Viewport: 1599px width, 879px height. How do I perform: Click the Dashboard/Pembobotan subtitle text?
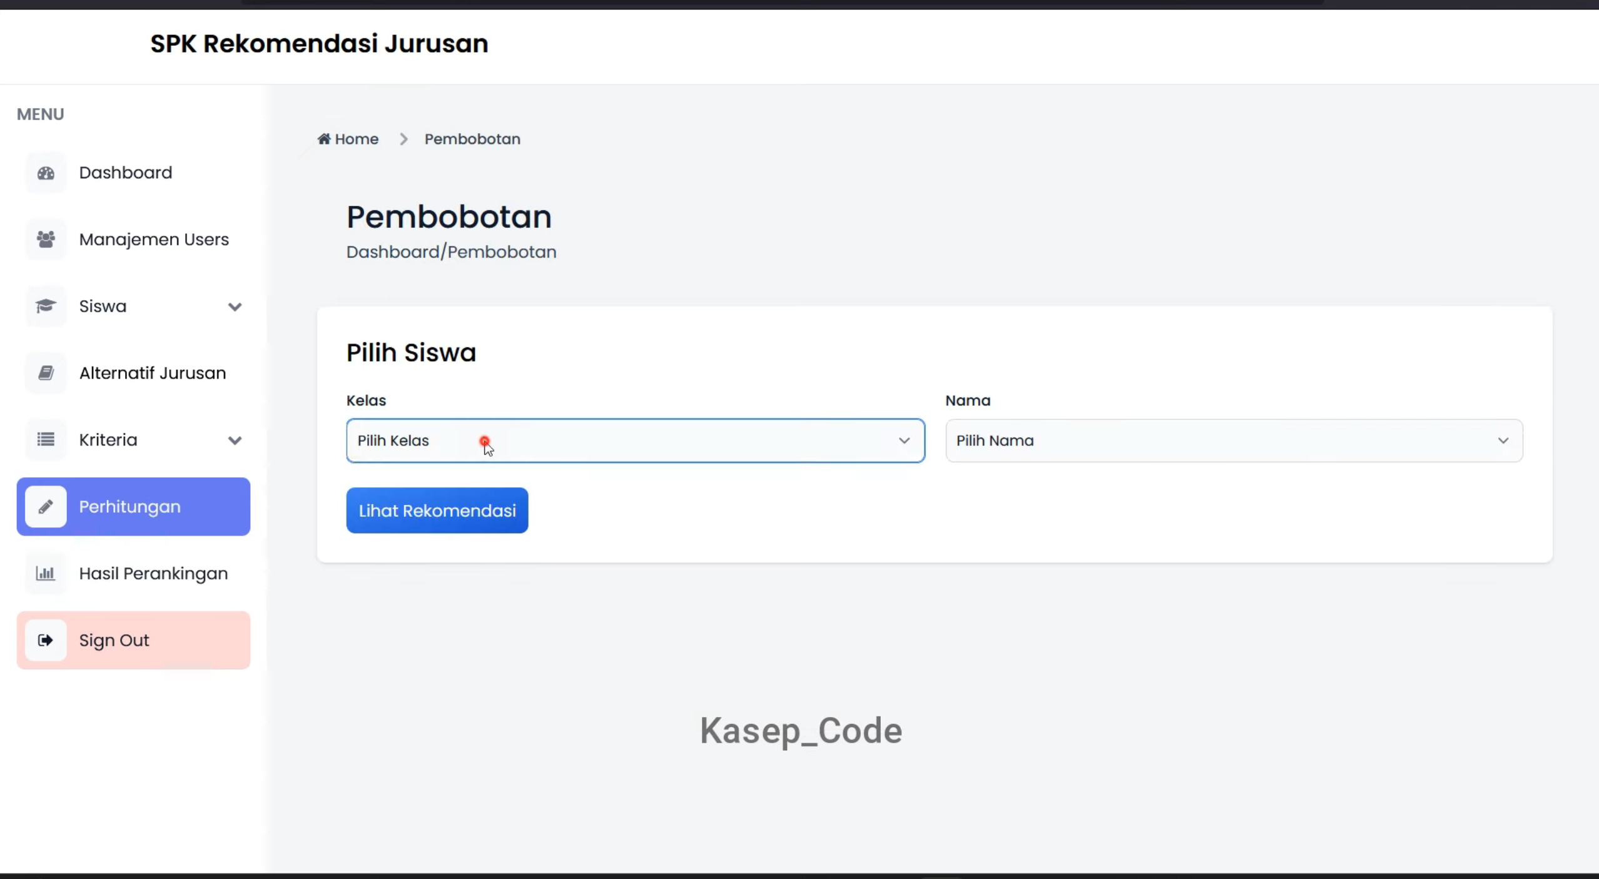coord(451,252)
